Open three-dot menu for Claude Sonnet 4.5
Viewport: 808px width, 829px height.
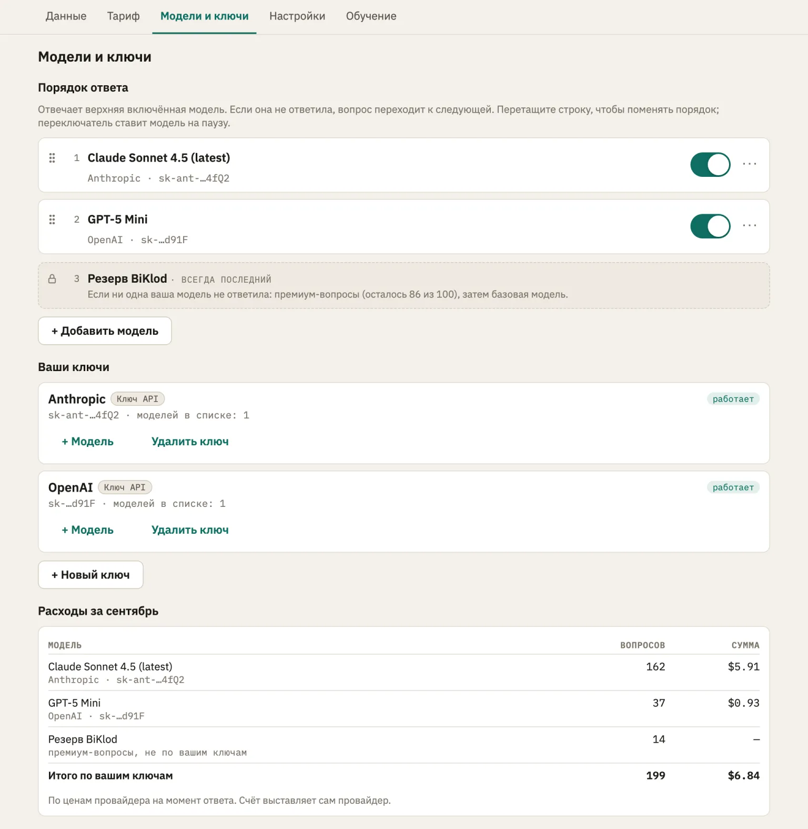(x=750, y=164)
